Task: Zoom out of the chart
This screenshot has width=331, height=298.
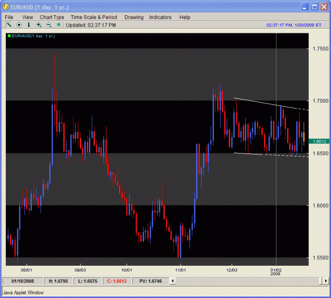Action: point(49,25)
